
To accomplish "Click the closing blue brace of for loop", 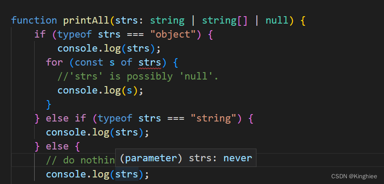I will [x=49, y=105].
